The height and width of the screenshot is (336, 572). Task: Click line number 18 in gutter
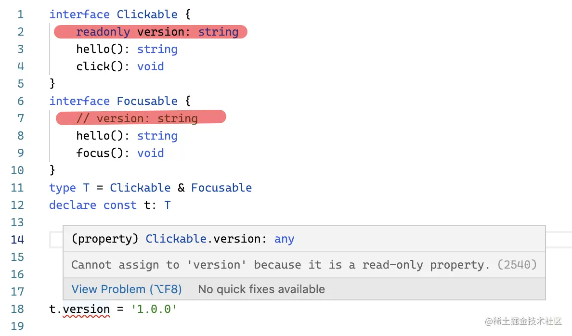point(17,309)
